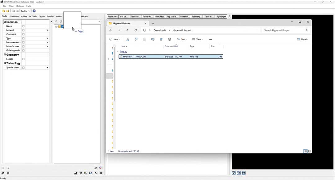Click the blue Help question-mark icon
This screenshot has height=180, width=335.
point(34,11)
